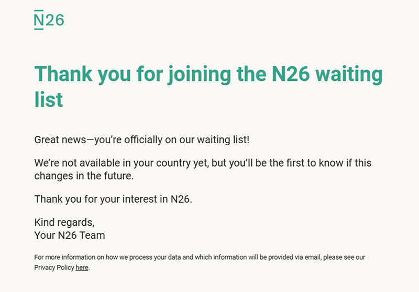Image resolution: width=419 pixels, height=292 pixels.
Task: Click the 'N26' word within the headline
Action: coord(291,74)
